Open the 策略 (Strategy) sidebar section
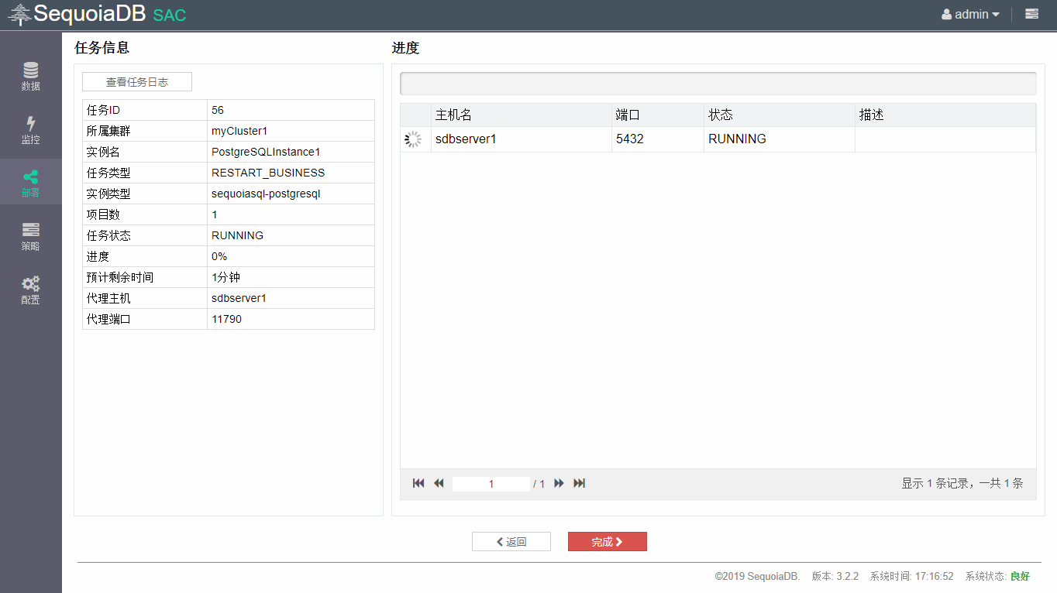The width and height of the screenshot is (1057, 593). 30,236
